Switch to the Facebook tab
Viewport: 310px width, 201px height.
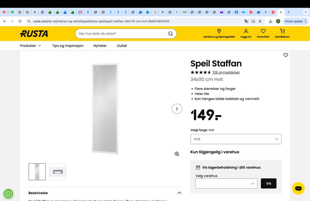236,12
